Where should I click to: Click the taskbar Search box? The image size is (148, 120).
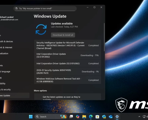click(x=51, y=117)
